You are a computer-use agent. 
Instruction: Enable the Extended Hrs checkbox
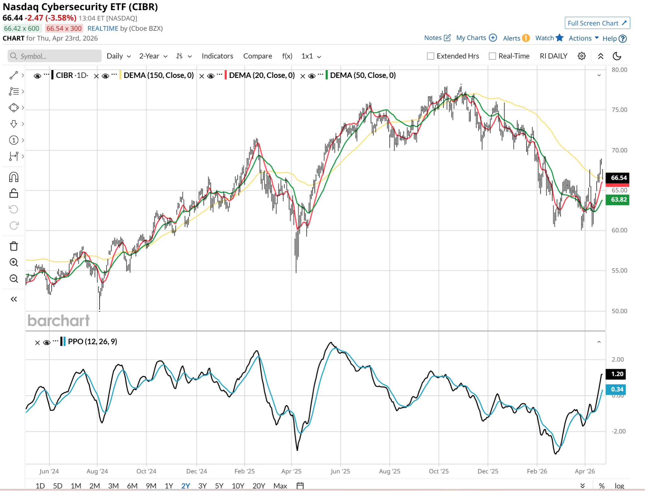point(431,56)
